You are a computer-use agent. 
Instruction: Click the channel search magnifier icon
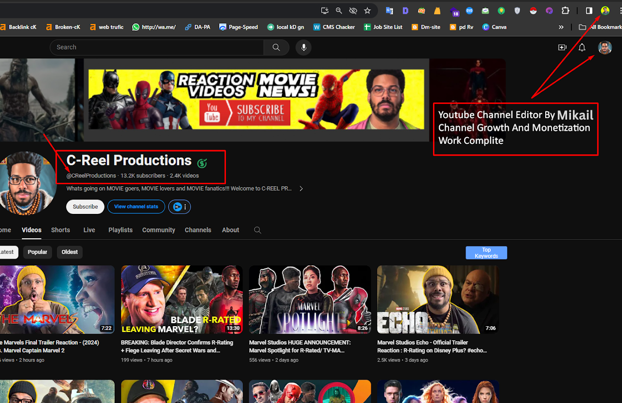pyautogui.click(x=258, y=230)
